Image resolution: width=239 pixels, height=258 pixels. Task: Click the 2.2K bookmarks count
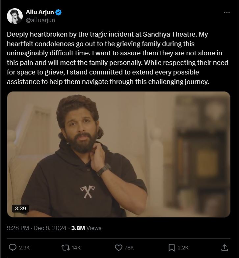[183, 247]
